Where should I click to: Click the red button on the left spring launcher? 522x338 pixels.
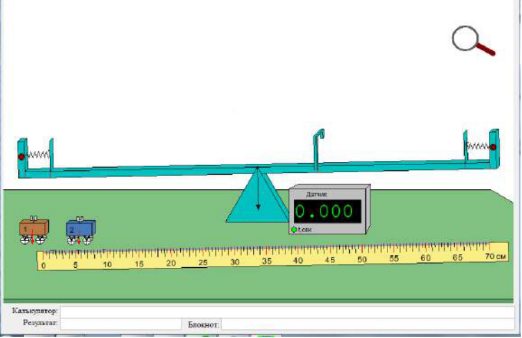(x=21, y=157)
